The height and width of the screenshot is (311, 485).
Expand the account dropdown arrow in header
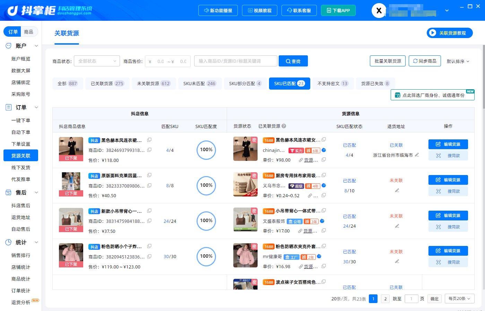pos(447,11)
